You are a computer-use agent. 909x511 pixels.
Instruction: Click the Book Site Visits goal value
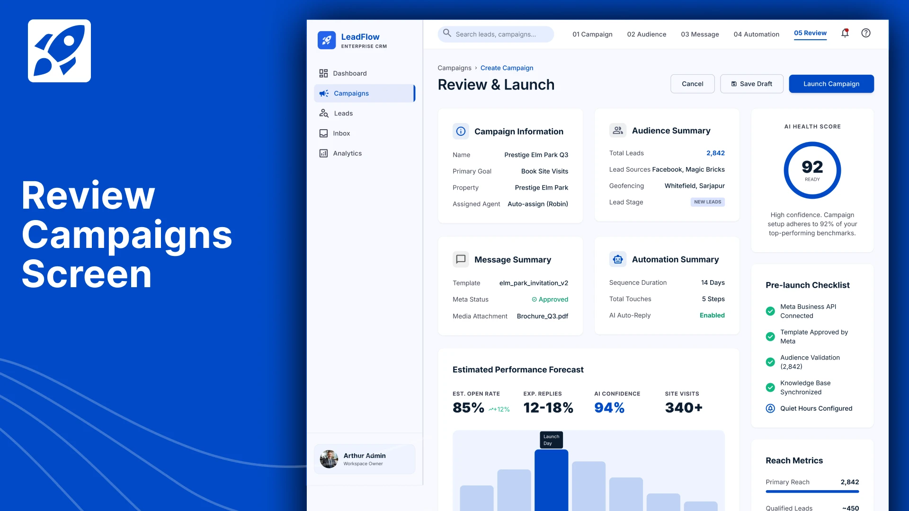[x=544, y=171]
